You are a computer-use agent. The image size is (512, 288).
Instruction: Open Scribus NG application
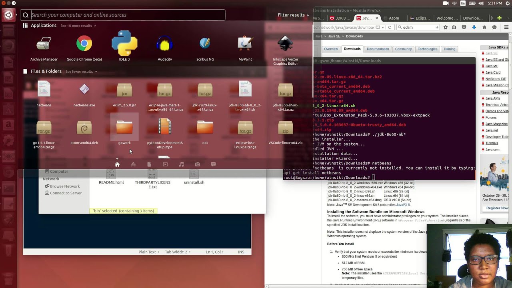point(205,48)
